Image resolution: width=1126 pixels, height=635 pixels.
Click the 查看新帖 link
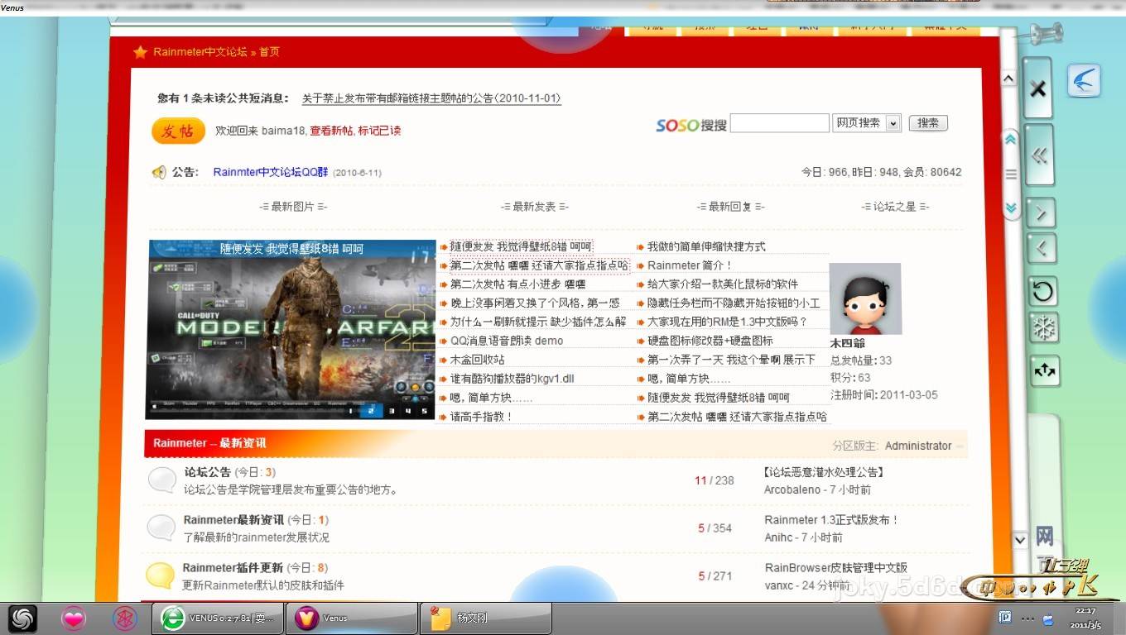(x=331, y=131)
